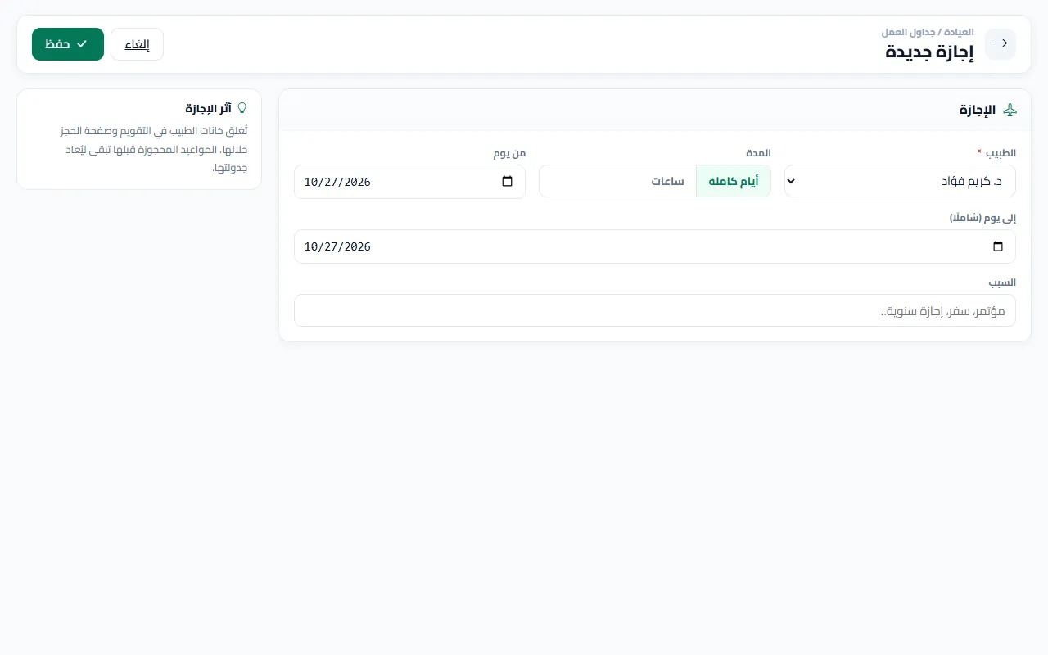Click the الطبيب field label
The image size is (1048, 655).
[x=997, y=153]
